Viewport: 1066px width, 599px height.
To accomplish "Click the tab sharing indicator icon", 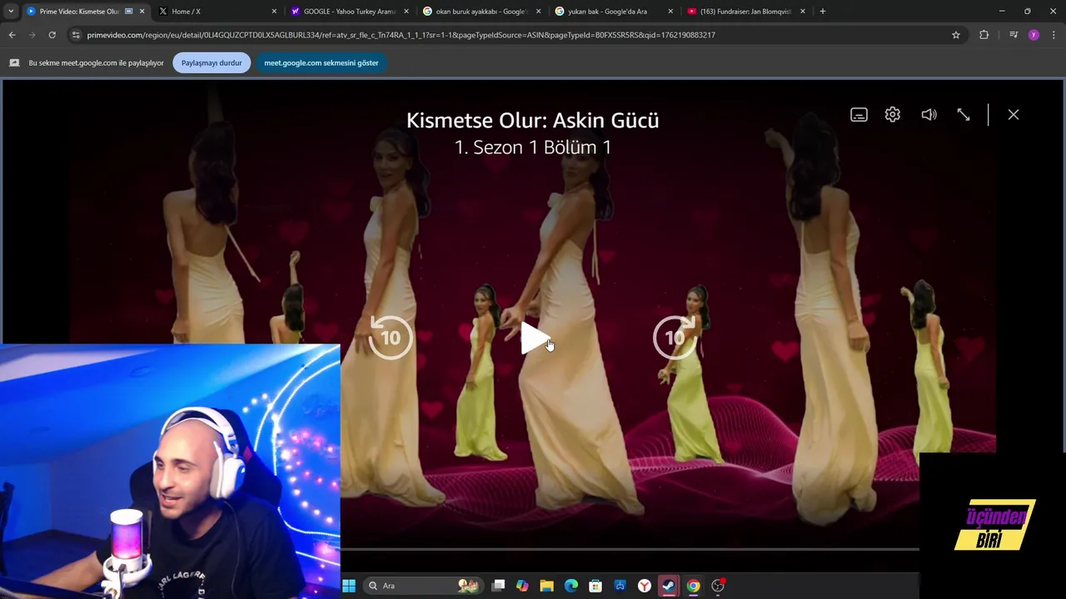I will point(14,63).
